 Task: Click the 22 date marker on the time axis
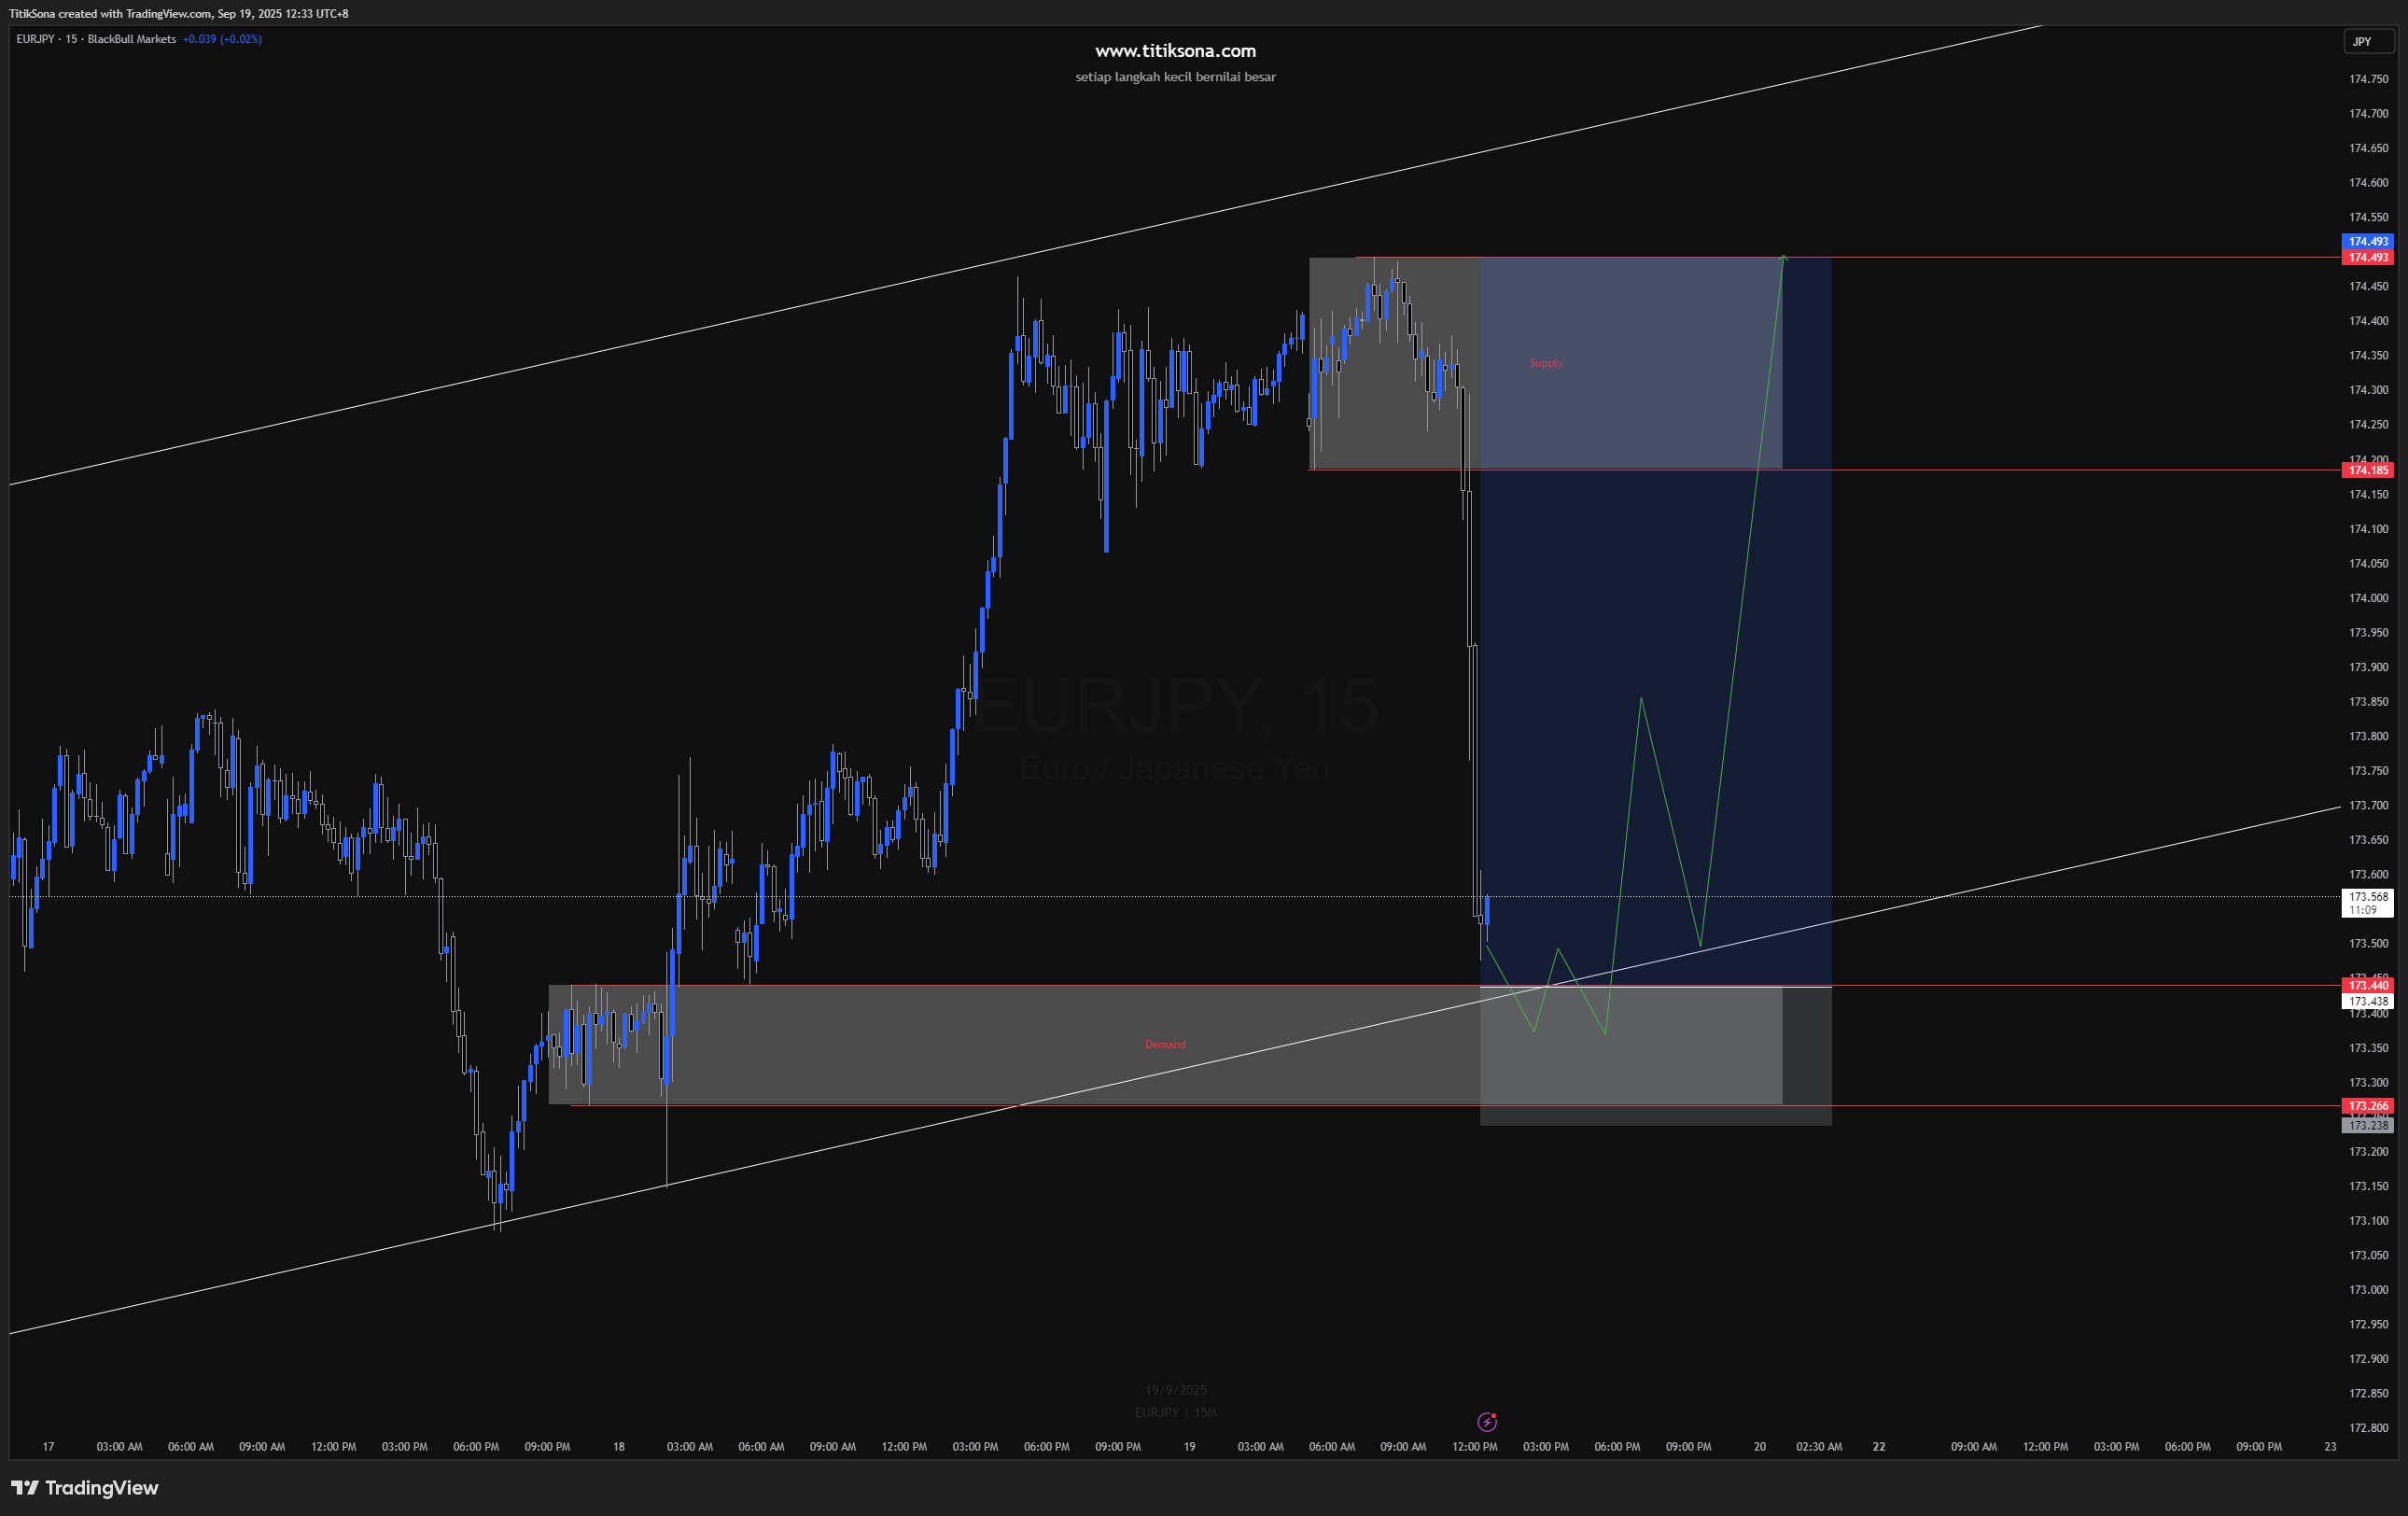pyautogui.click(x=1879, y=1446)
